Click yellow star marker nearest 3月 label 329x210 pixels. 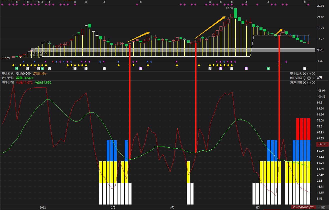pyautogui.click(x=177, y=65)
